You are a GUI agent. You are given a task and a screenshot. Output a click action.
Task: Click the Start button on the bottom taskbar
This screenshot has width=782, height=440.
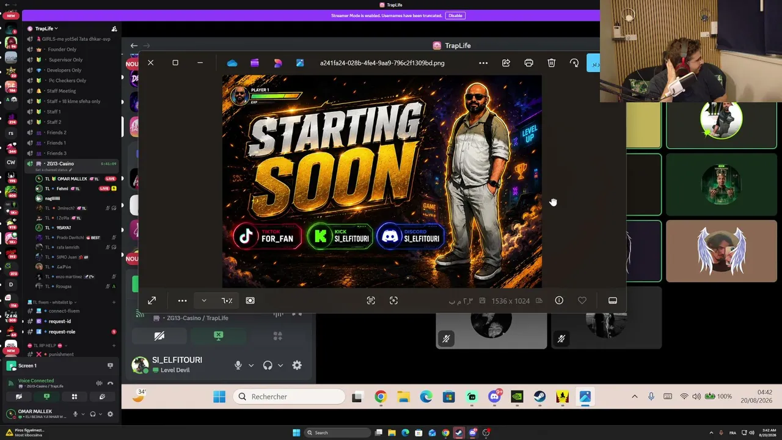coord(296,433)
